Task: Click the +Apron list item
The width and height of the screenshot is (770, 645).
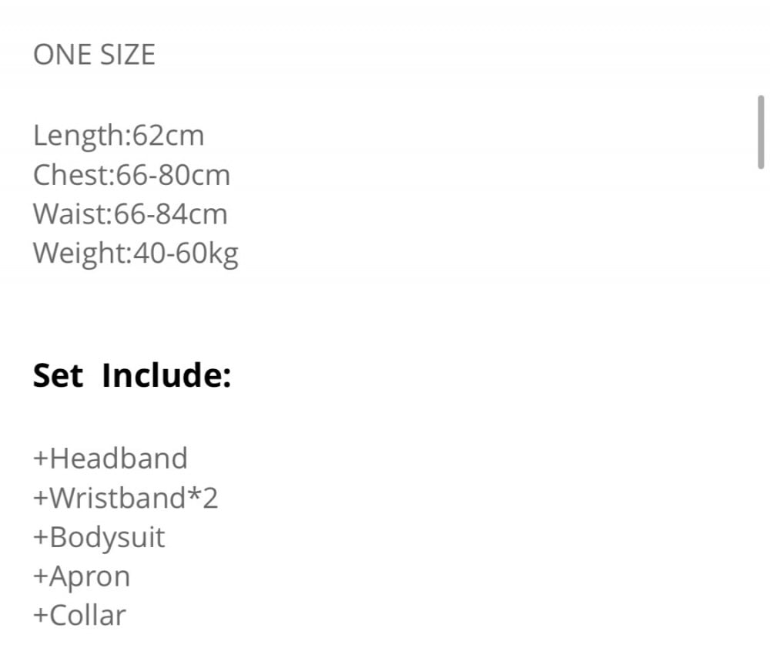Action: click(82, 577)
